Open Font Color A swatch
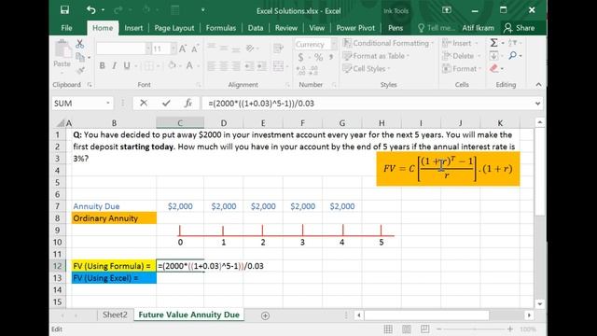This screenshot has width=597, height=336. (x=189, y=65)
